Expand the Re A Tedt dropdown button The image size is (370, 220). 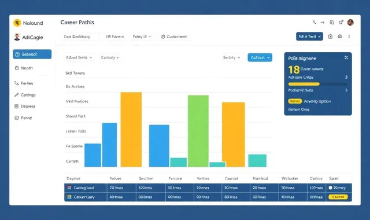pyautogui.click(x=310, y=36)
